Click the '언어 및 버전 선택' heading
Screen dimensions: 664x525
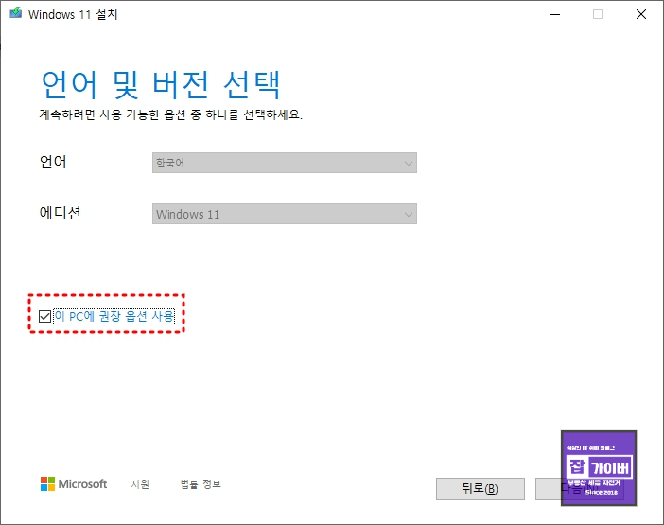pos(161,85)
